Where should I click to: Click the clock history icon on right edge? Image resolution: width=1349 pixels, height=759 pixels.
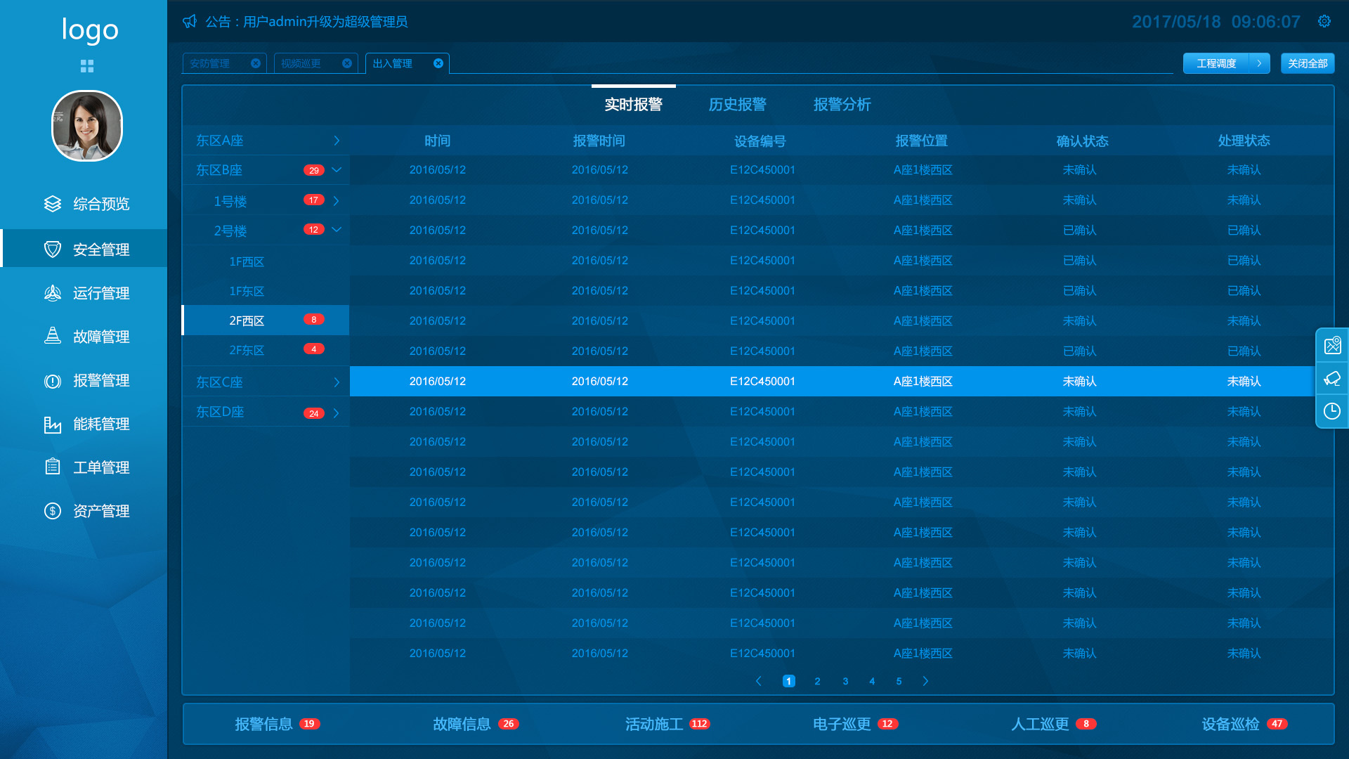coord(1333,411)
